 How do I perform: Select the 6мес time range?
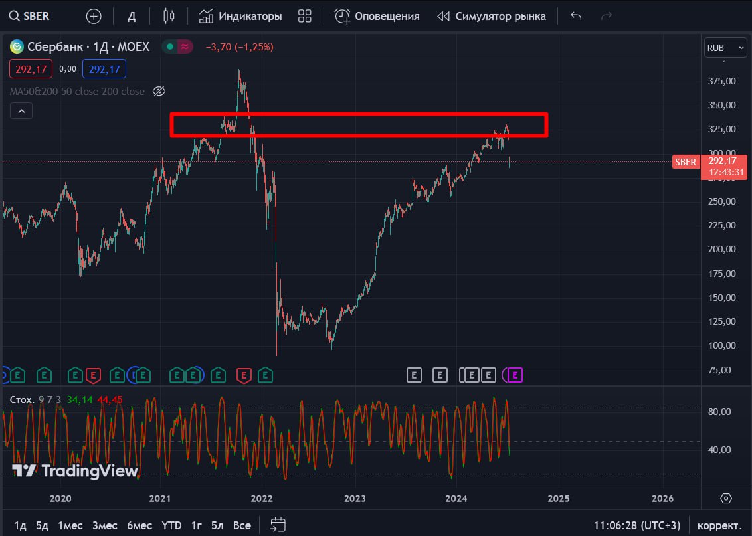(139, 525)
